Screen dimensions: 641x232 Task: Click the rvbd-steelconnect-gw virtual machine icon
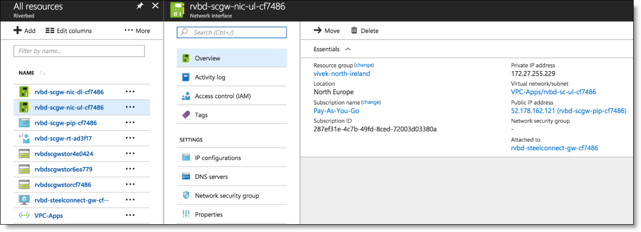tap(24, 200)
